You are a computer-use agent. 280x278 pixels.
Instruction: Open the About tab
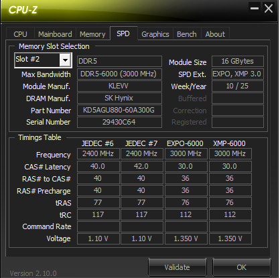(x=215, y=34)
